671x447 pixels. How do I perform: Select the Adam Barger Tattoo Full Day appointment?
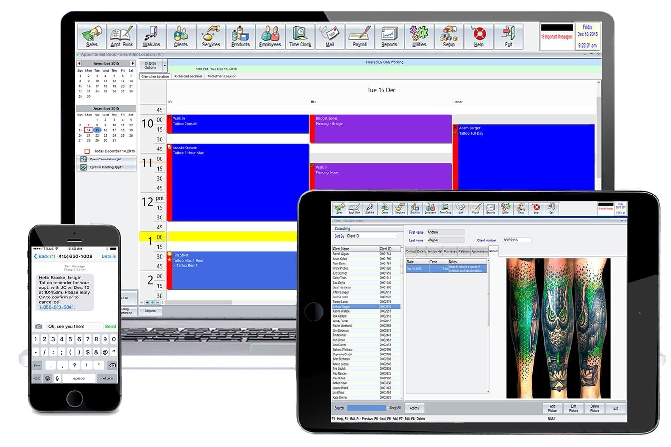click(x=524, y=158)
